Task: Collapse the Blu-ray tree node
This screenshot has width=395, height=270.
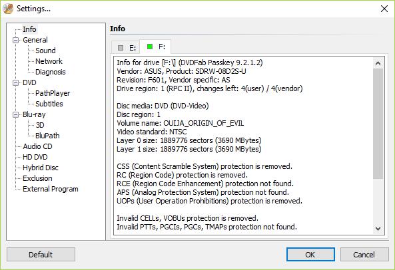Action: 15,114
